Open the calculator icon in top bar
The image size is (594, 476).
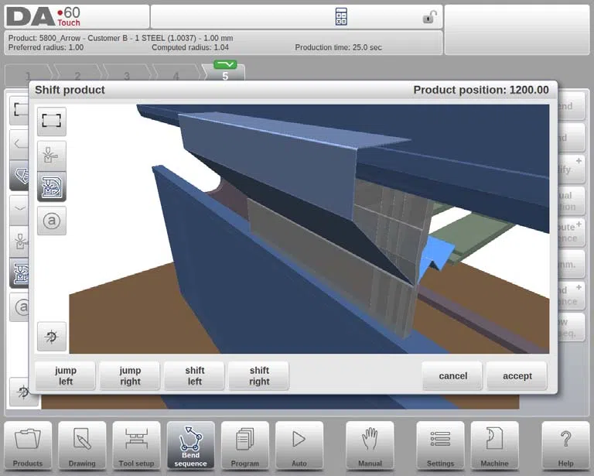[x=341, y=17]
